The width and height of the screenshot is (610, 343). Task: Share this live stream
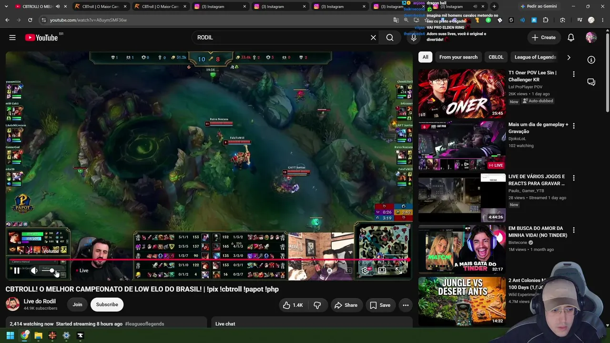[346, 305]
